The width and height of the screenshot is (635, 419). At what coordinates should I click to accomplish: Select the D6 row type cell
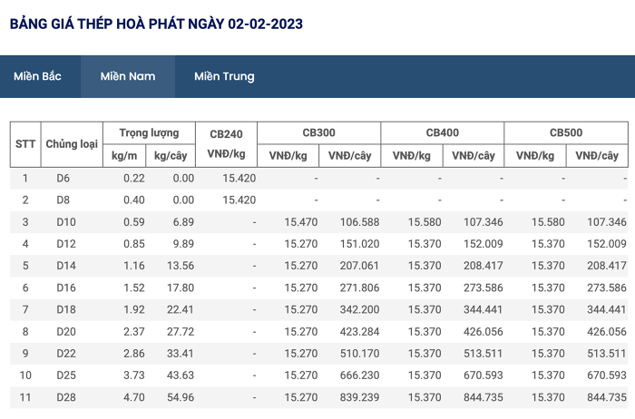63,178
